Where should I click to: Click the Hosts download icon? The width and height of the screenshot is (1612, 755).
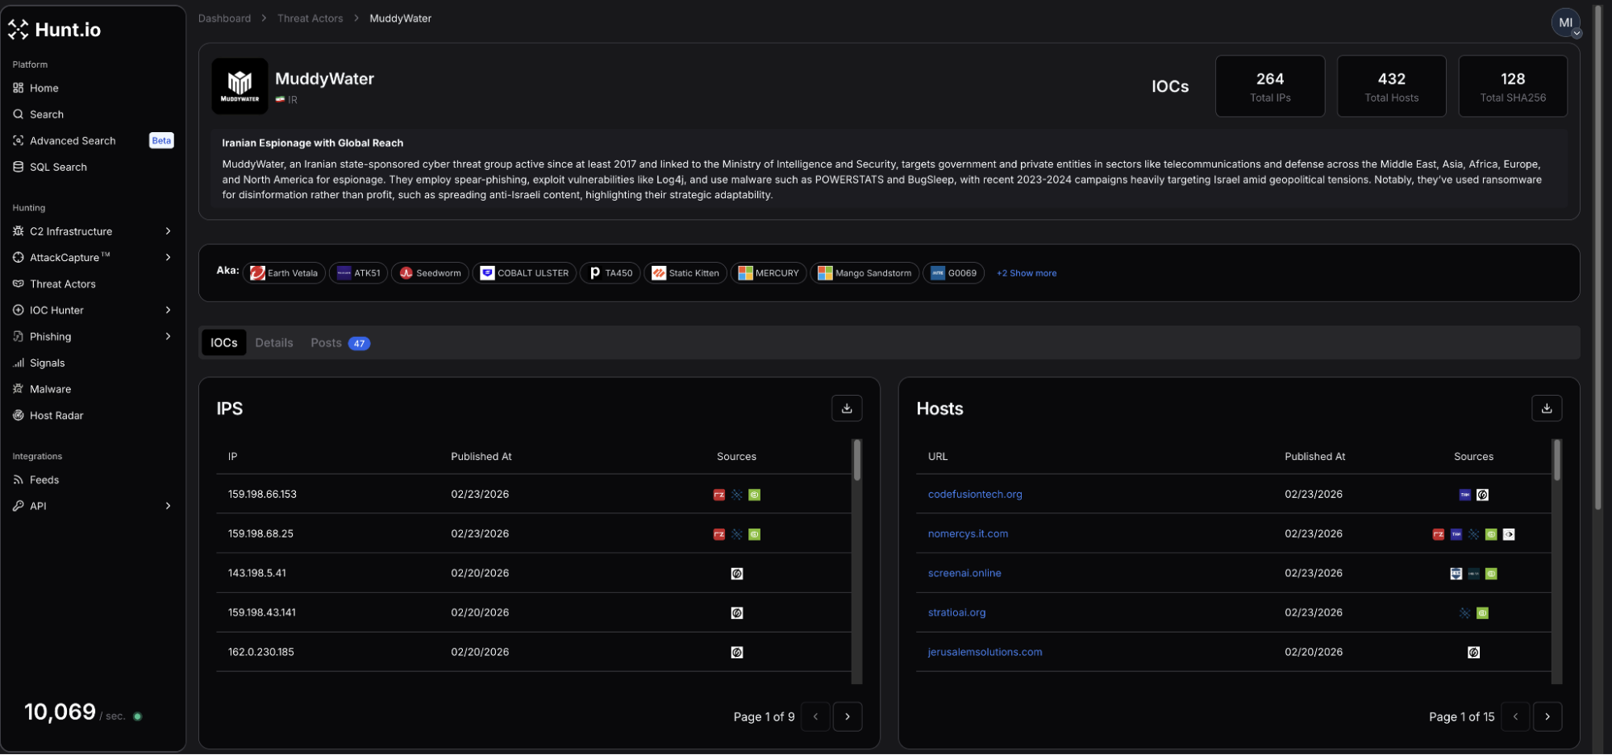pos(1546,409)
